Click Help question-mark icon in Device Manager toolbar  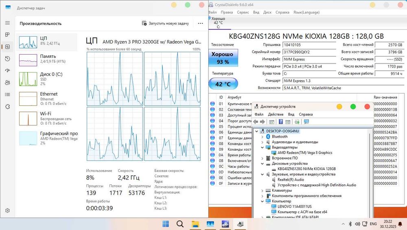[280, 122]
